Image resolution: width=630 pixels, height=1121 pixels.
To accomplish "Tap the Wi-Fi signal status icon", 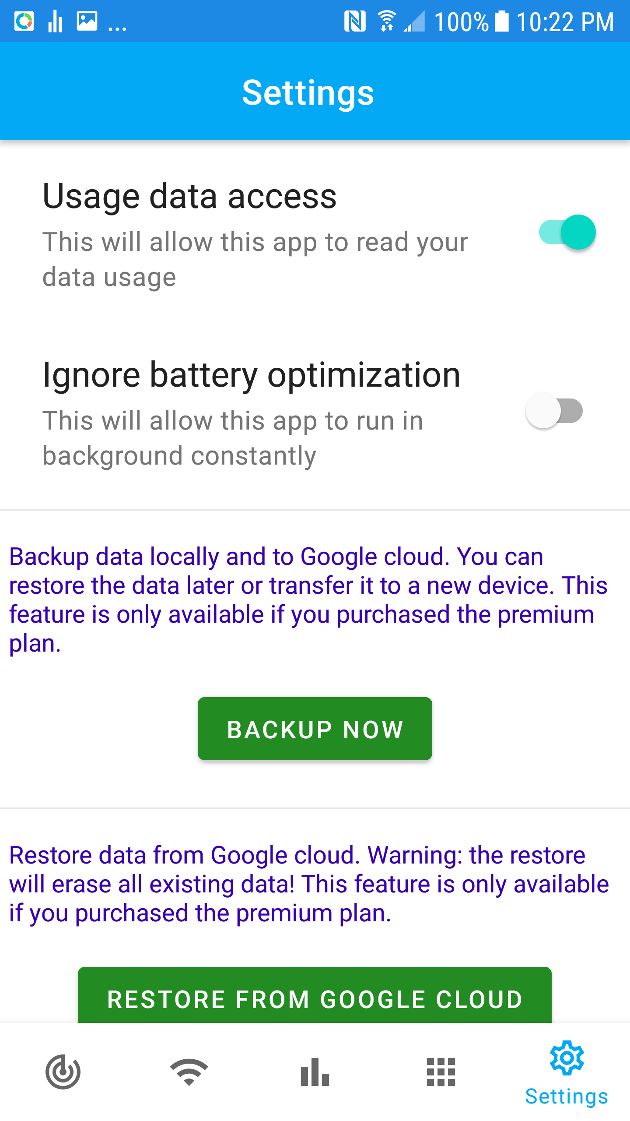I will [387, 21].
